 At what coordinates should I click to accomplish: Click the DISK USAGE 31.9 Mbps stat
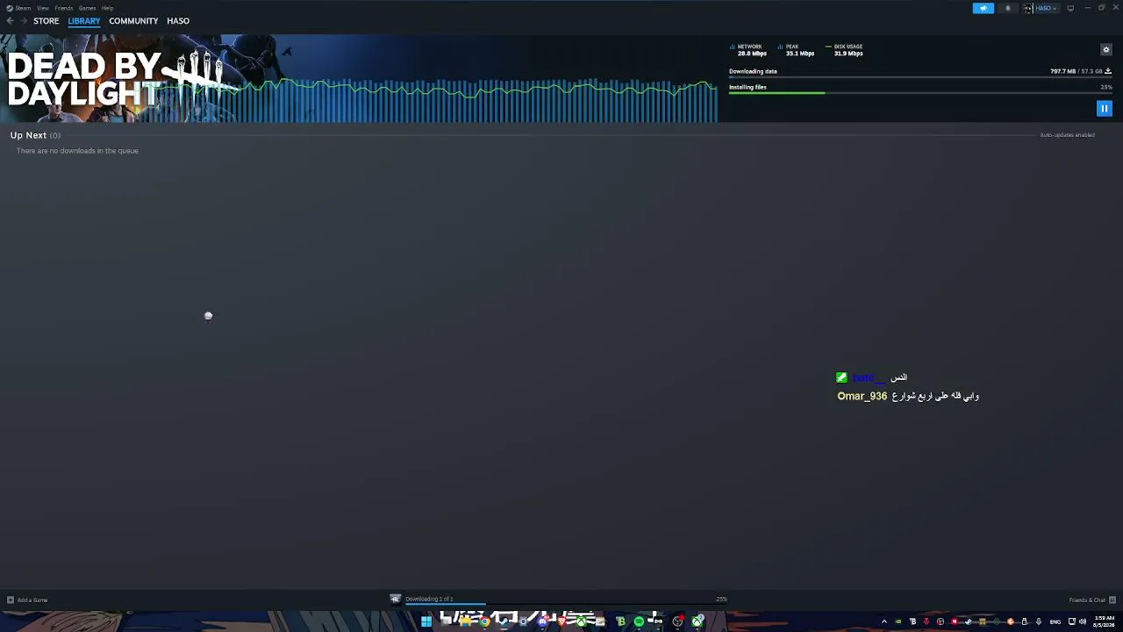845,50
